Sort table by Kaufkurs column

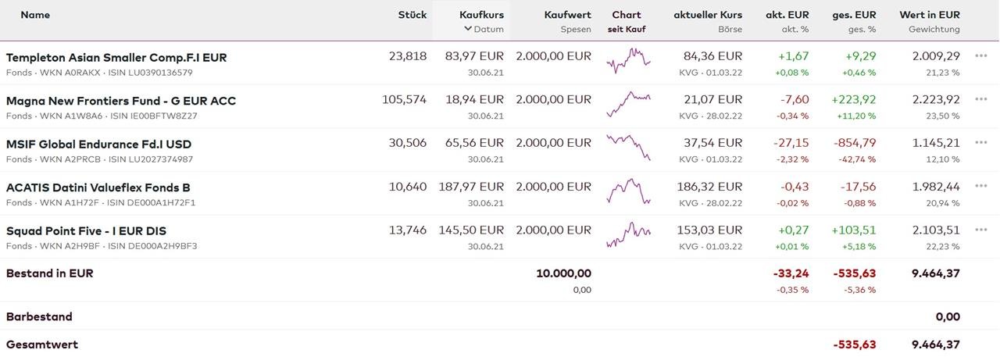(x=481, y=15)
